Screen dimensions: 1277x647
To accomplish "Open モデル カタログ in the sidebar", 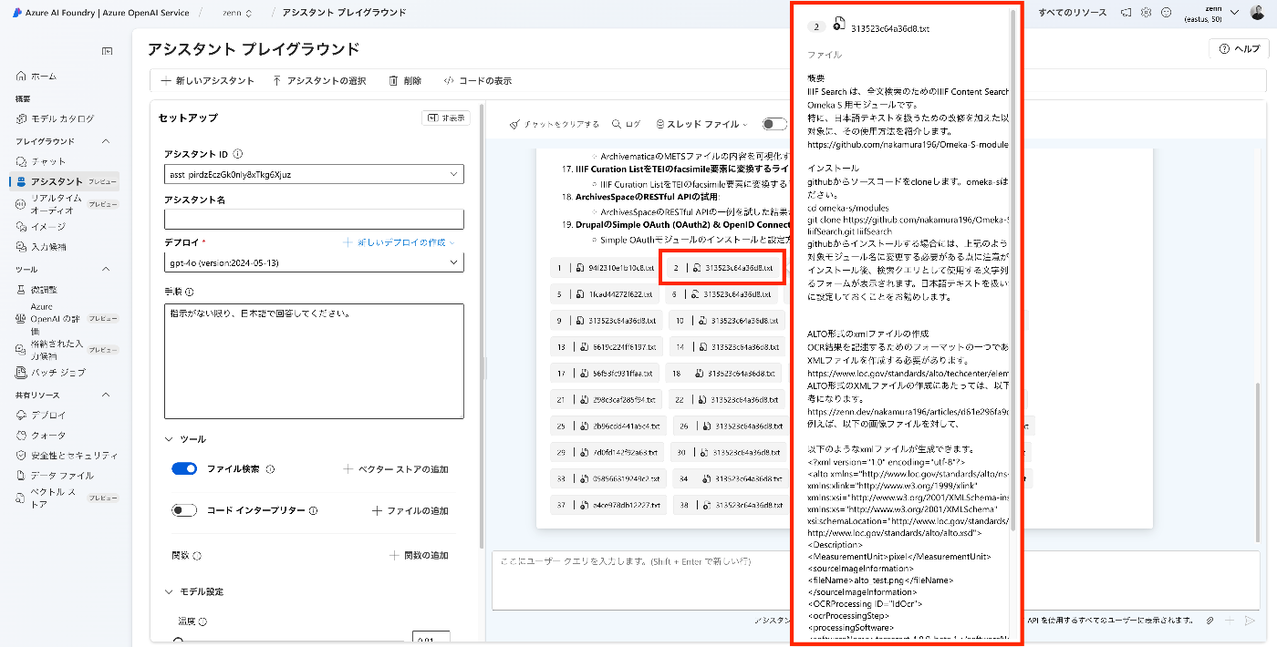I will coord(56,118).
